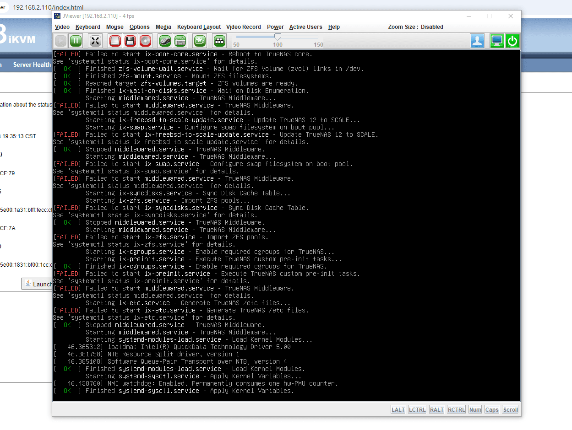Click 'Failed to start ix-zfs.service' line
The height and width of the screenshot is (430, 572).
pyautogui.click(x=161, y=237)
